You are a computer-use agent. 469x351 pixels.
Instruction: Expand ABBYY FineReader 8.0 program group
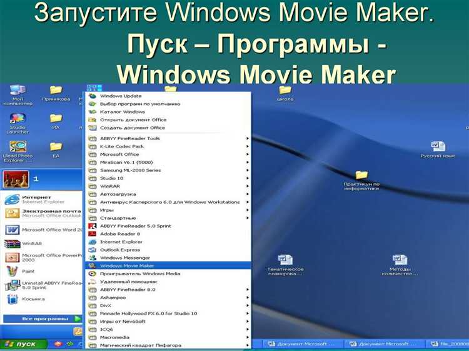[168, 290]
